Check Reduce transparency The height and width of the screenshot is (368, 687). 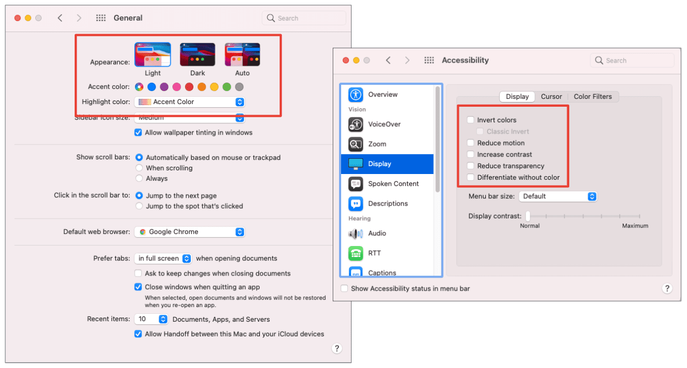[x=470, y=166]
